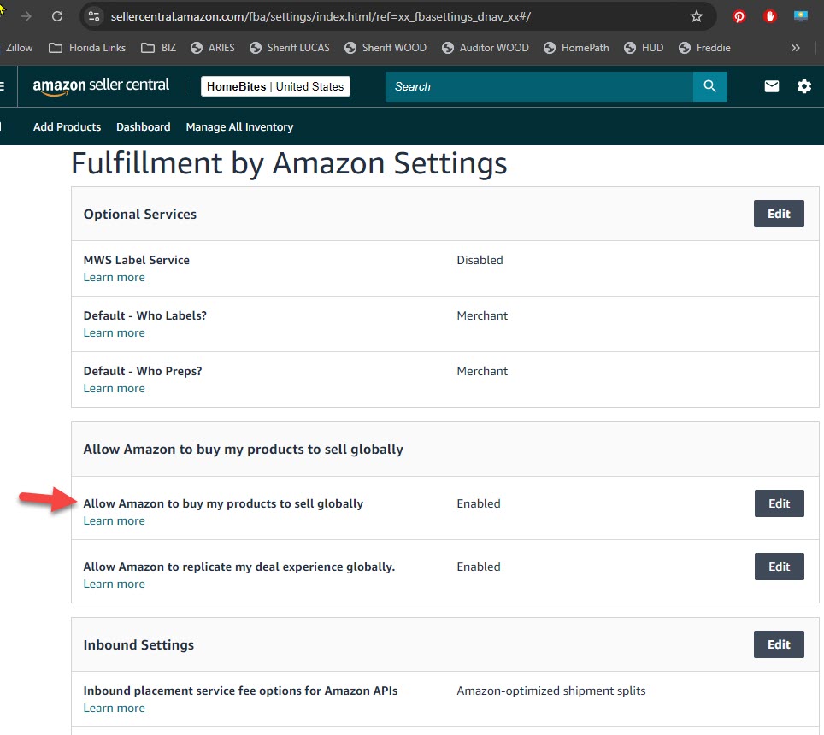This screenshot has height=735, width=824.
Task: Click the 'Merchant' value for Who Preps
Action: 482,372
